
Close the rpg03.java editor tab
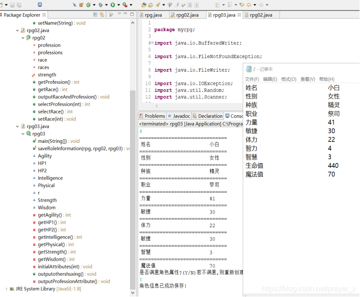pos(239,15)
